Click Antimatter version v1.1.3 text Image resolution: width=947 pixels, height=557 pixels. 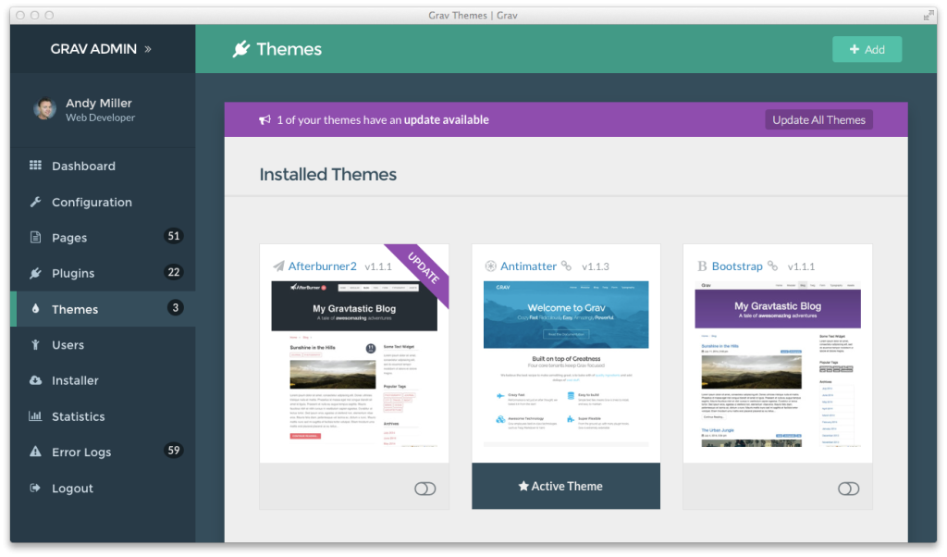click(x=596, y=266)
